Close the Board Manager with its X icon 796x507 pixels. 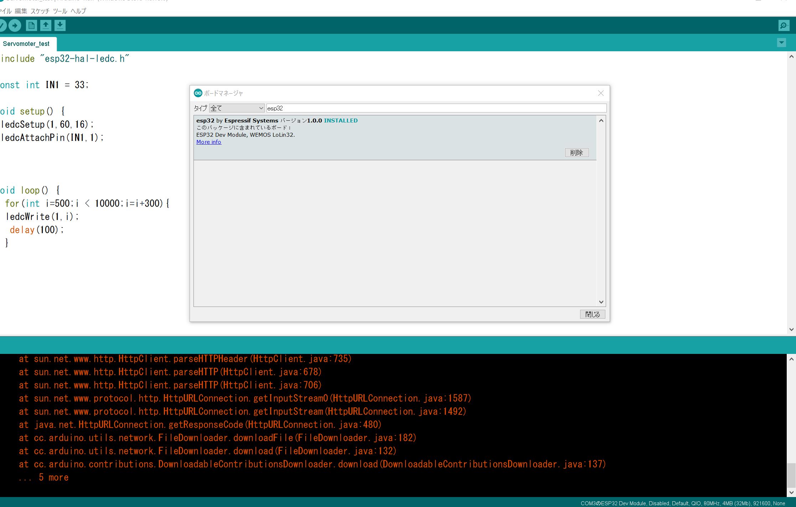(x=601, y=93)
